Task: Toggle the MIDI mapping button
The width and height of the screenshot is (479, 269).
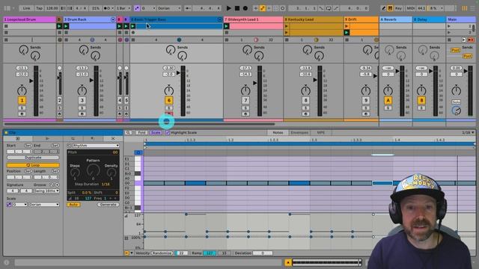Action: (411, 8)
